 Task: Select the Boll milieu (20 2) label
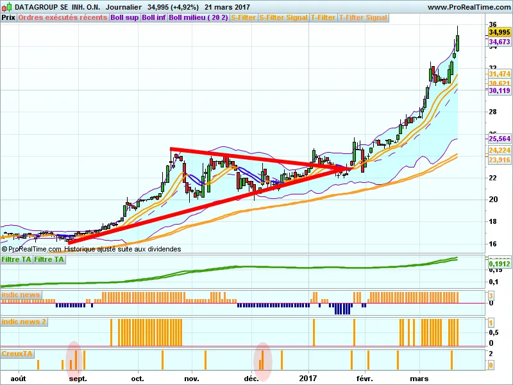click(198, 17)
